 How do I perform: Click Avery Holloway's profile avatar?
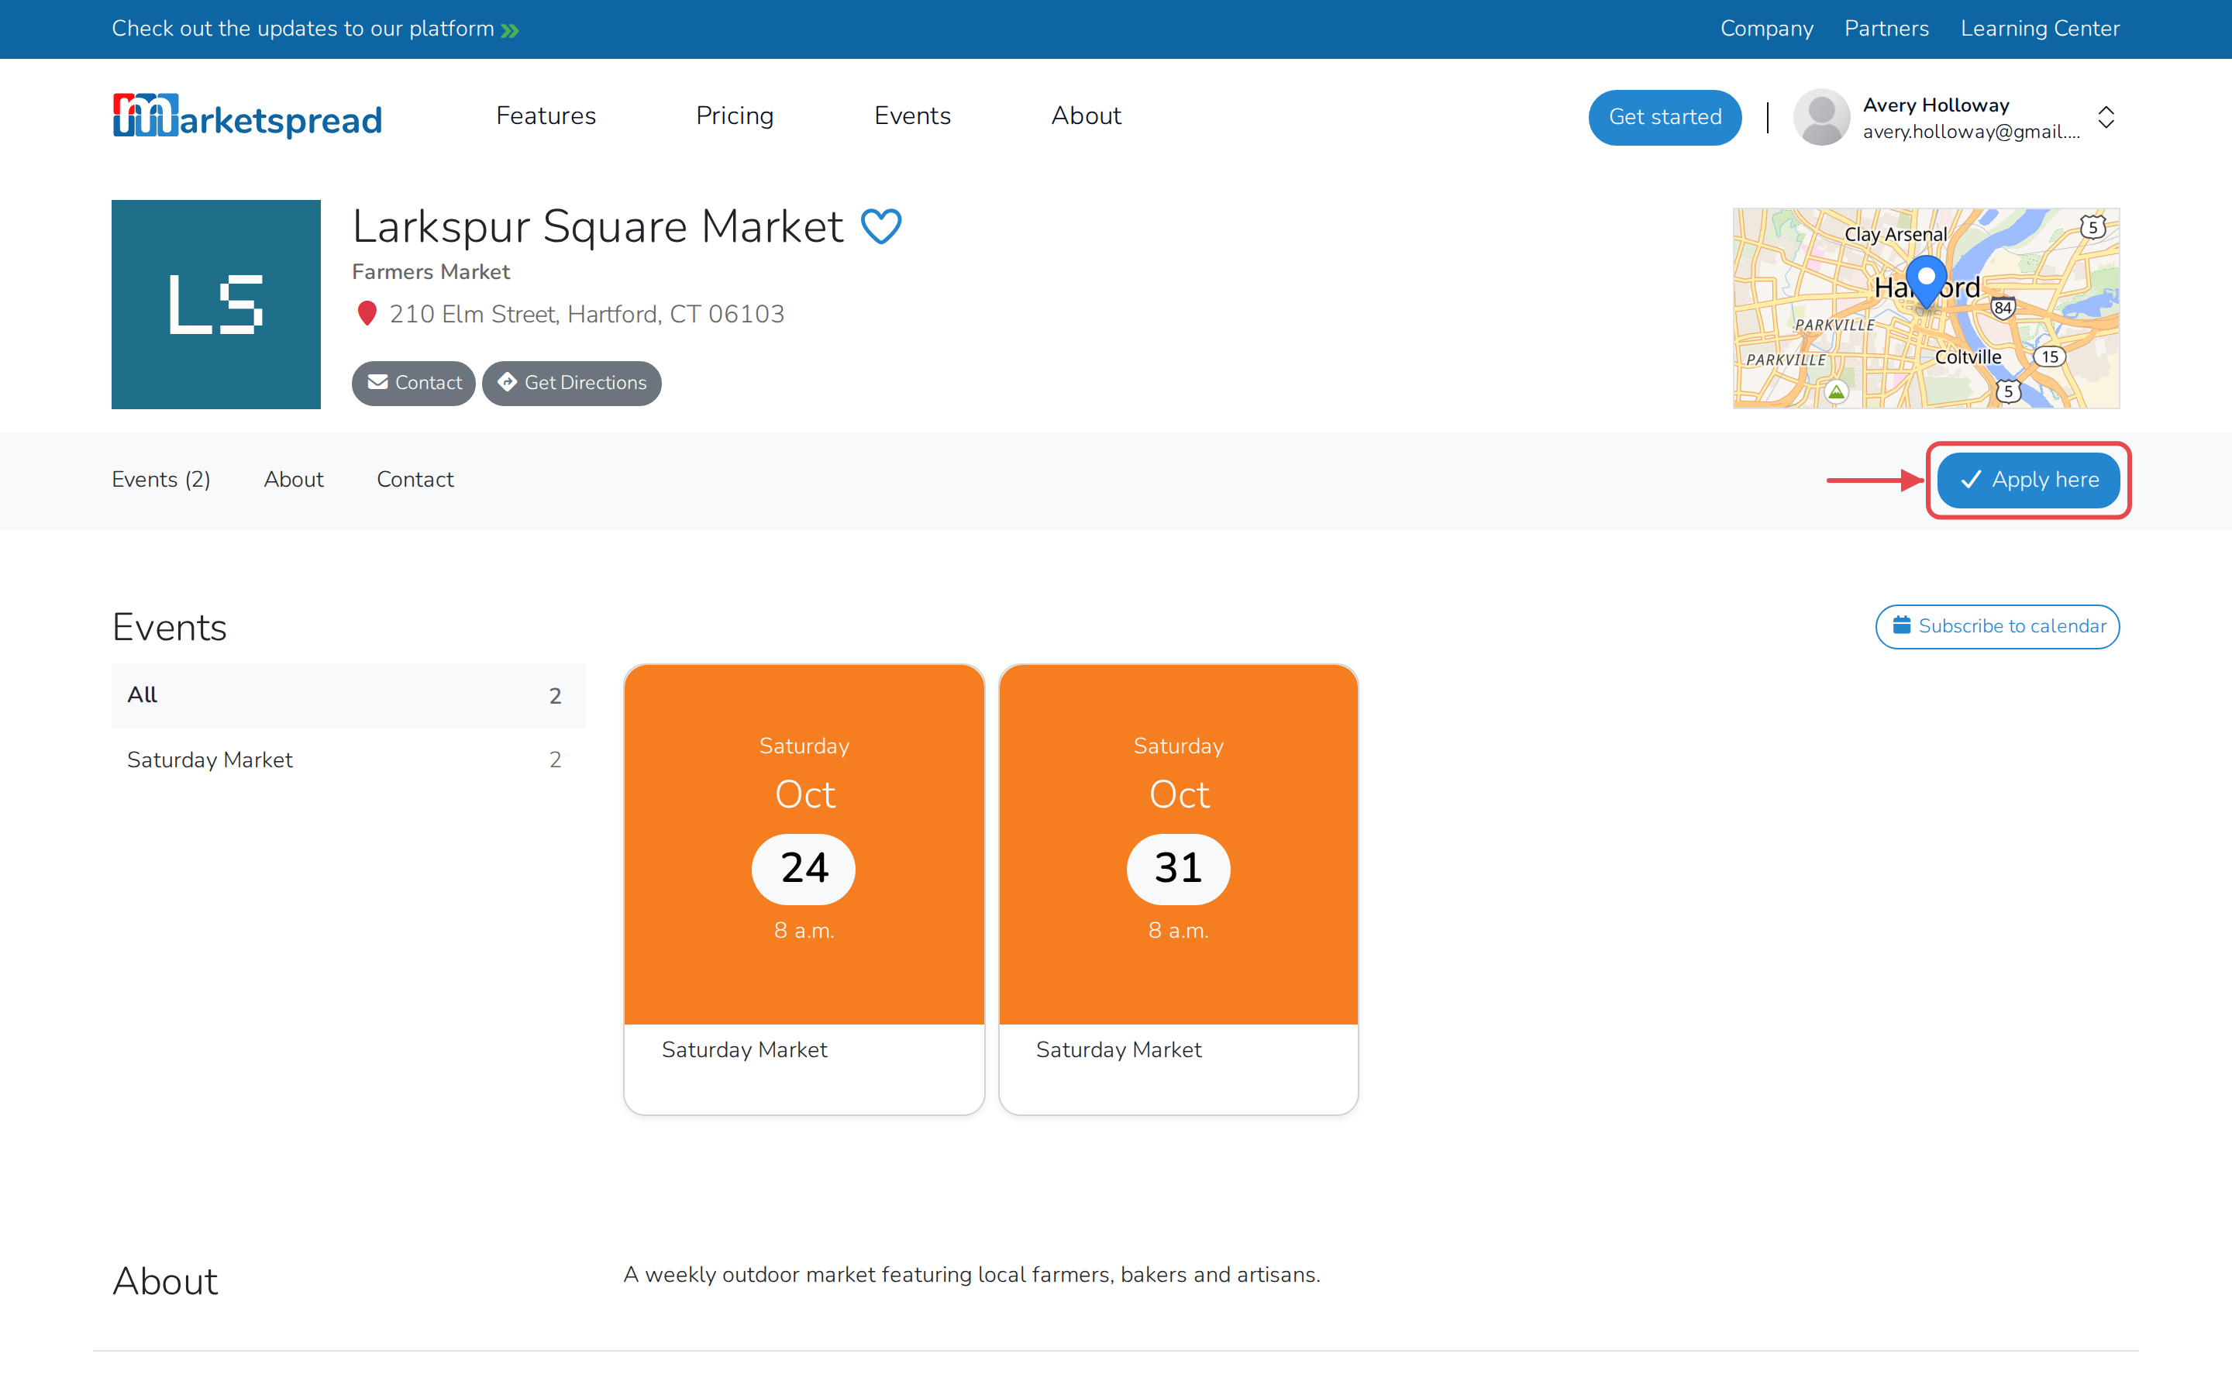point(1820,117)
